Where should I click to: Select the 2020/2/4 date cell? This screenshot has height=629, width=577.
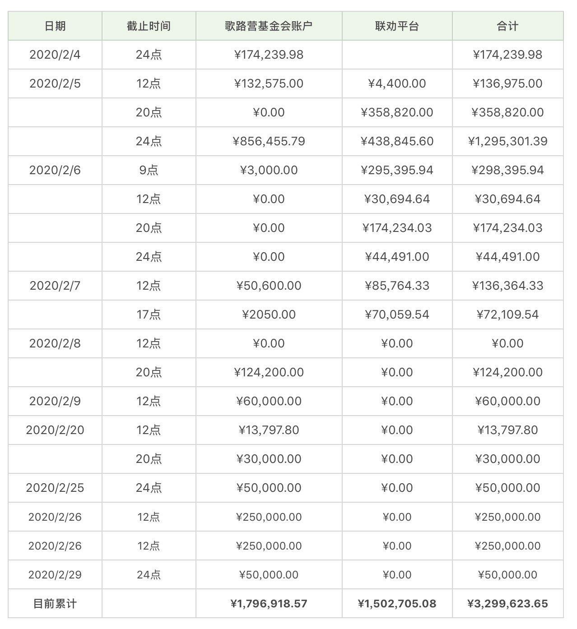tap(55, 55)
